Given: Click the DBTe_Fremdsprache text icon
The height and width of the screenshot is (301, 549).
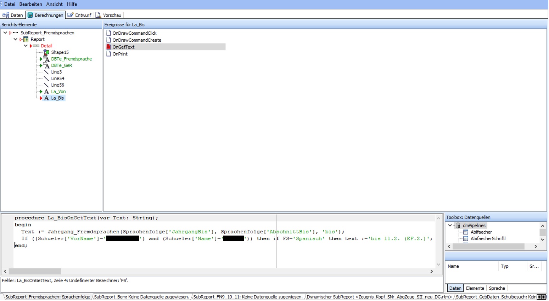Looking at the screenshot, I should [46, 59].
